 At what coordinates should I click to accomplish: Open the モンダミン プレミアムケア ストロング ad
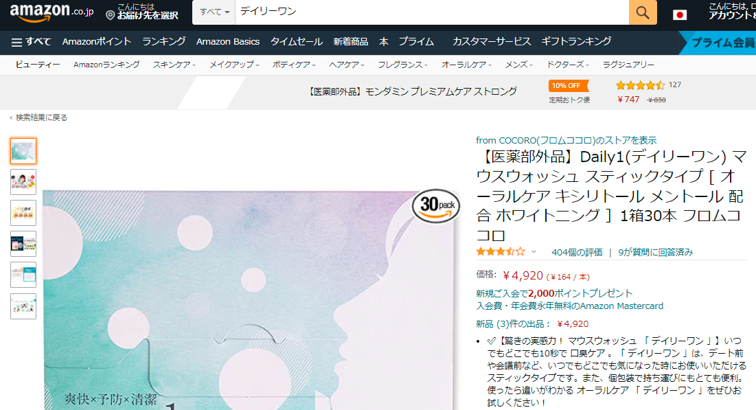click(412, 91)
